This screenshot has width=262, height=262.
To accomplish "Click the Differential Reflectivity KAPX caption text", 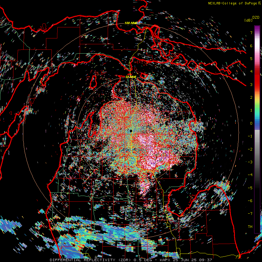I will point(131,260).
